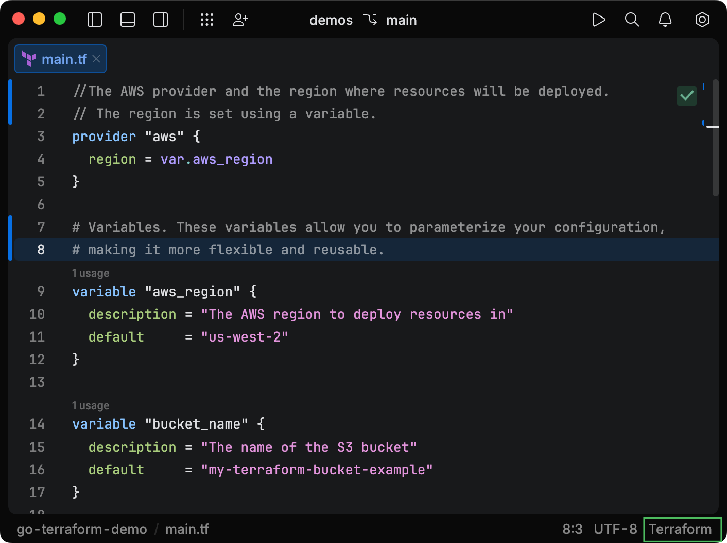Open Terraform language selector in status bar

[680, 529]
